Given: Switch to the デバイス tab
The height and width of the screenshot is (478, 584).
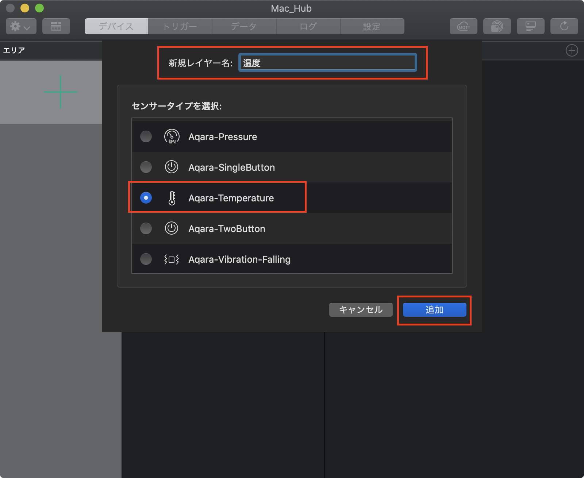Looking at the screenshot, I should coord(116,26).
